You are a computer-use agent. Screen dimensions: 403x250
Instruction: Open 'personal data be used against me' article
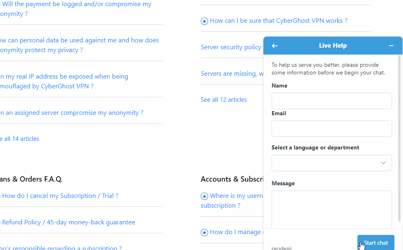pyautogui.click(x=79, y=45)
